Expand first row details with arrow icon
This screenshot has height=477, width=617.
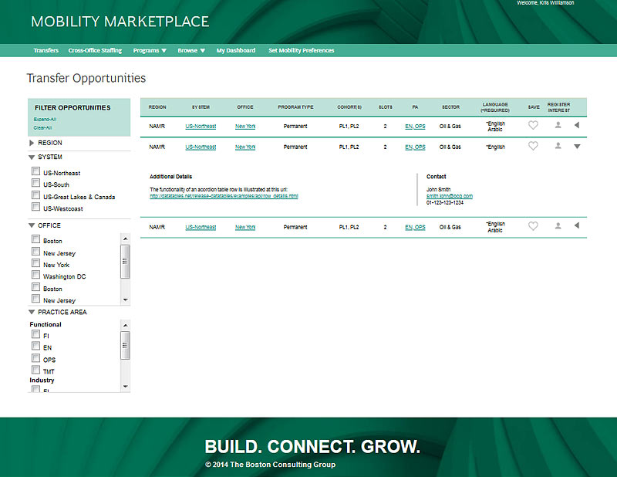point(577,126)
